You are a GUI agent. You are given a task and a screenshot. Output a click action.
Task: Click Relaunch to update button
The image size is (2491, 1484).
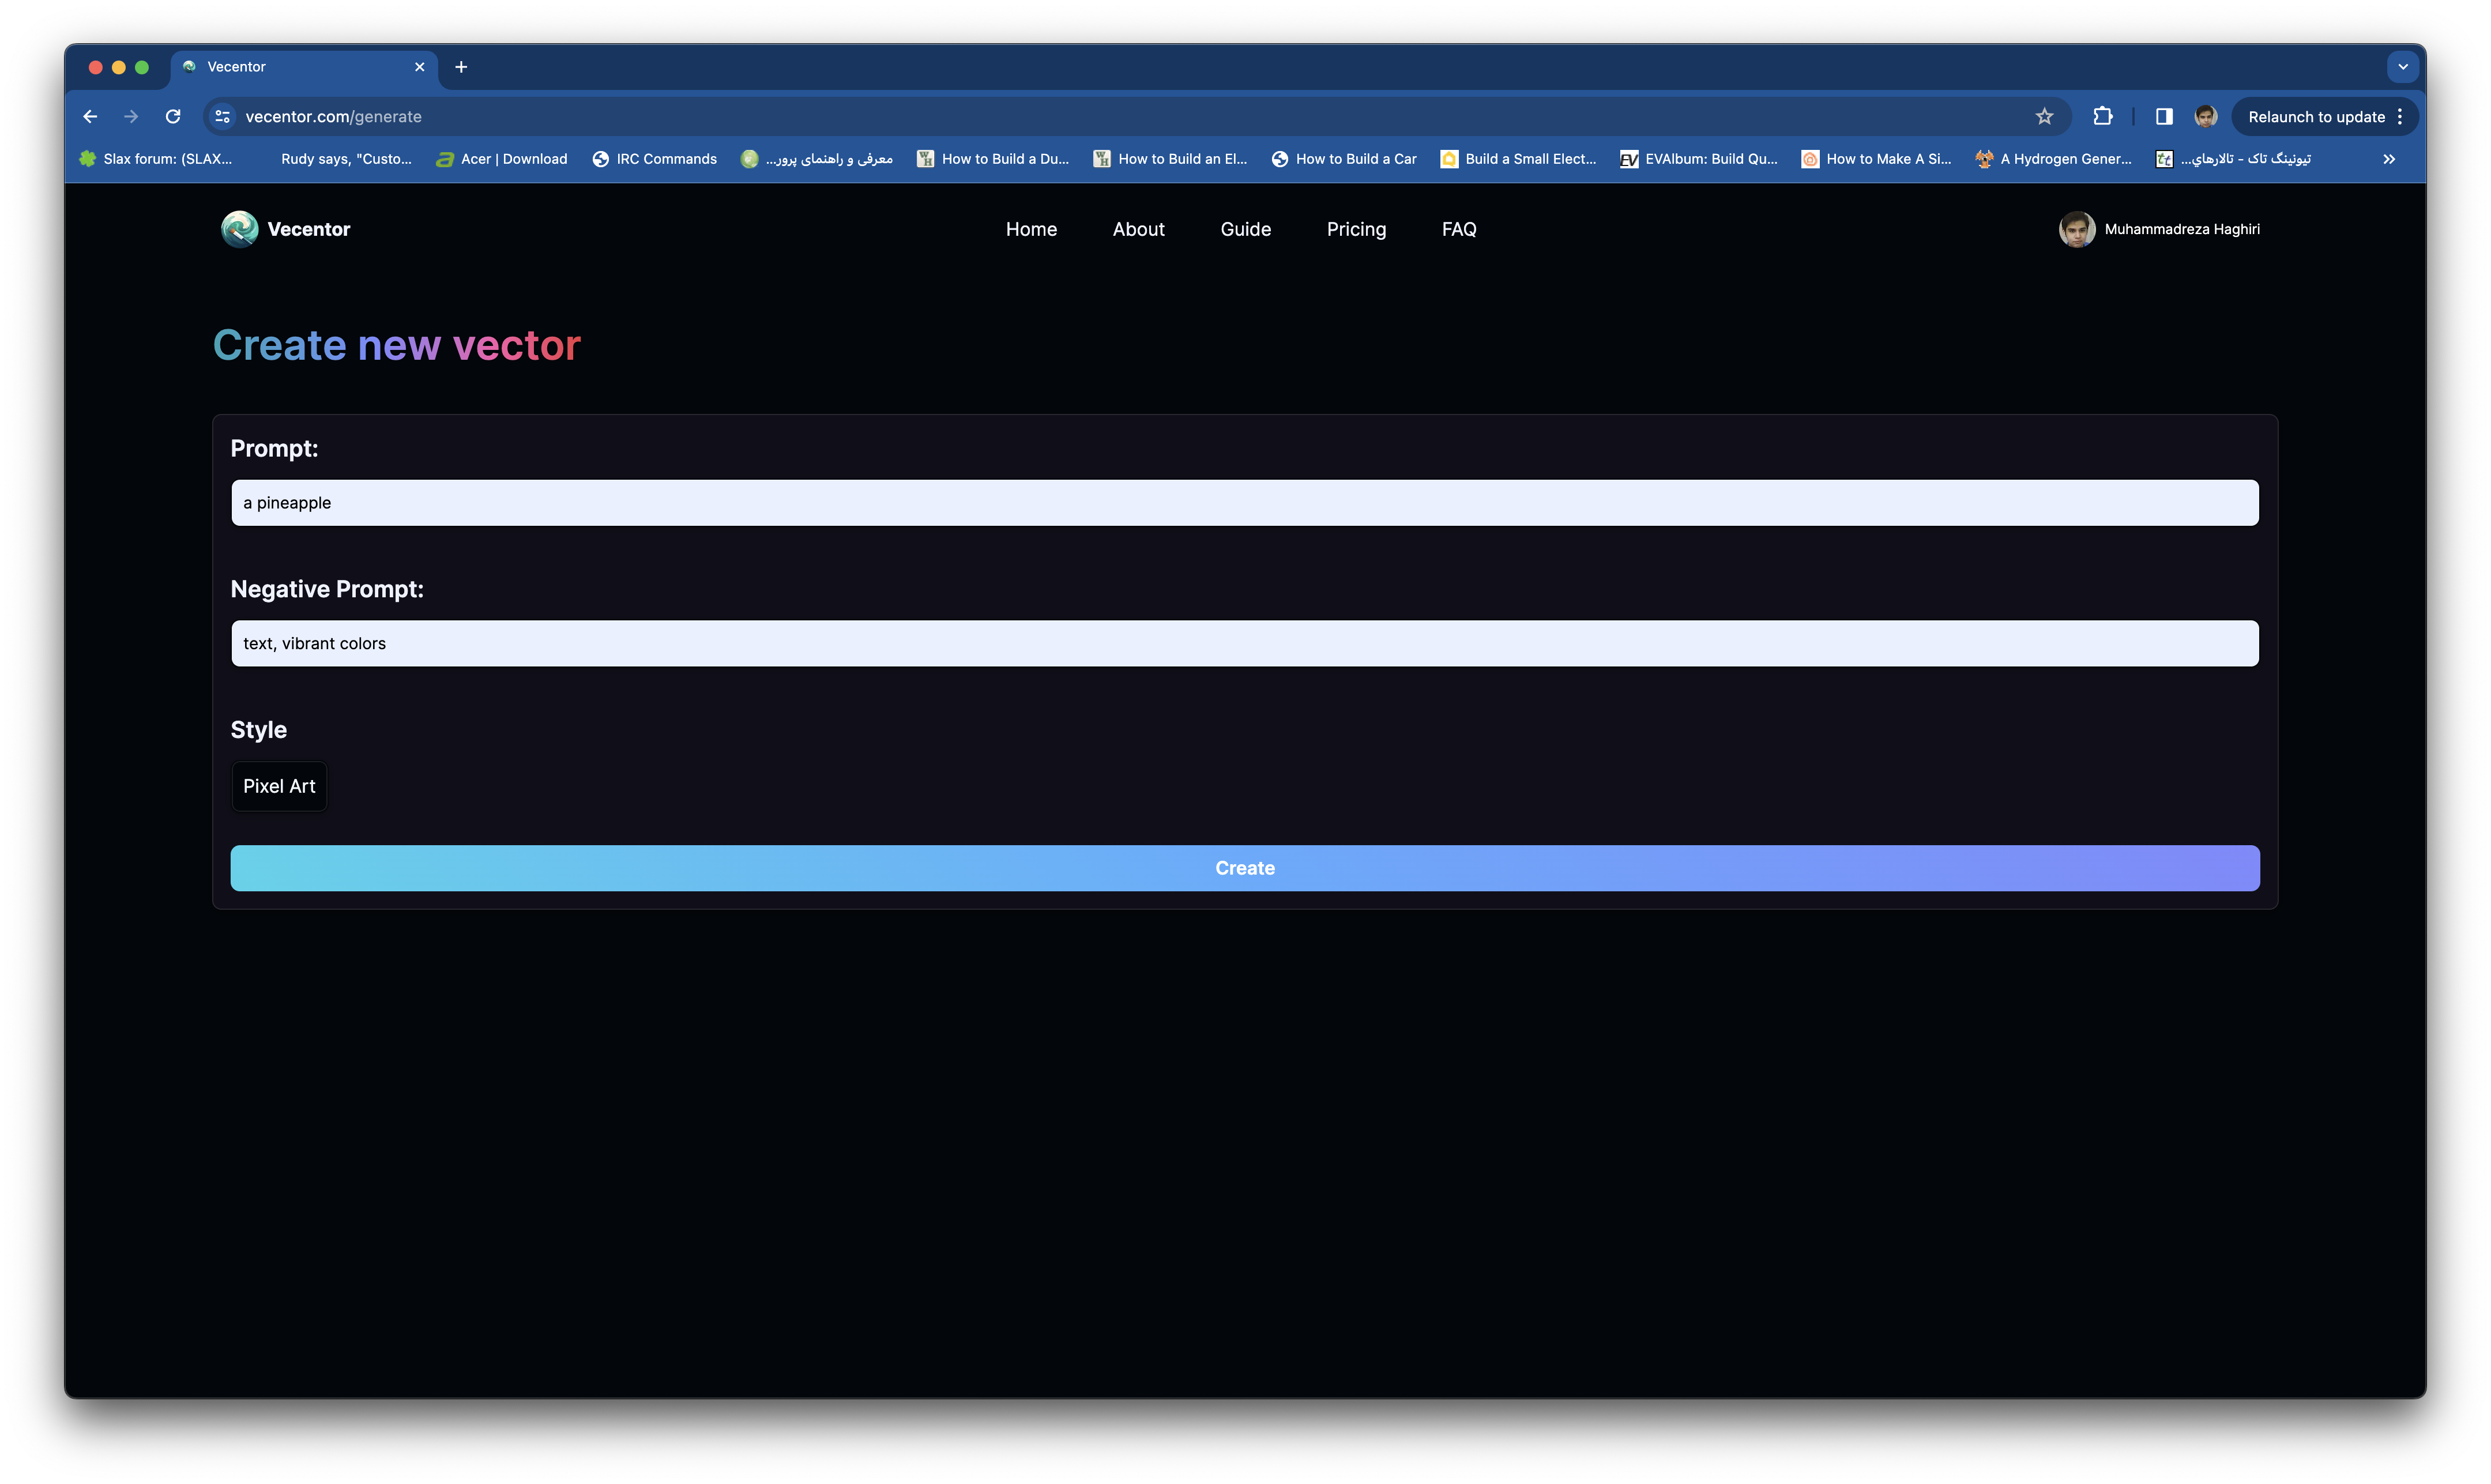pos(2316,117)
